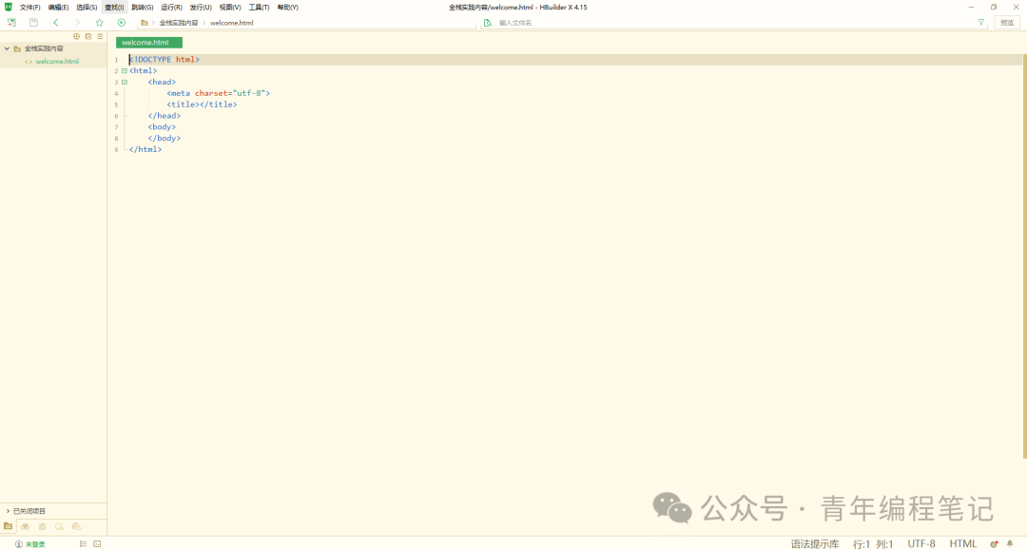Open the 发行(U) menu
1027x550 pixels.
click(201, 8)
